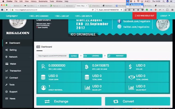The width and height of the screenshot is (175, 109).
Task: Click the Network globe icon
Action: pyautogui.click(x=6, y=57)
